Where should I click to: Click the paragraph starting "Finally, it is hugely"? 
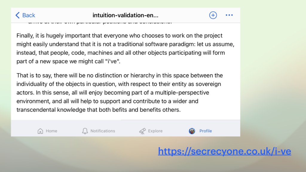[x=125, y=48]
